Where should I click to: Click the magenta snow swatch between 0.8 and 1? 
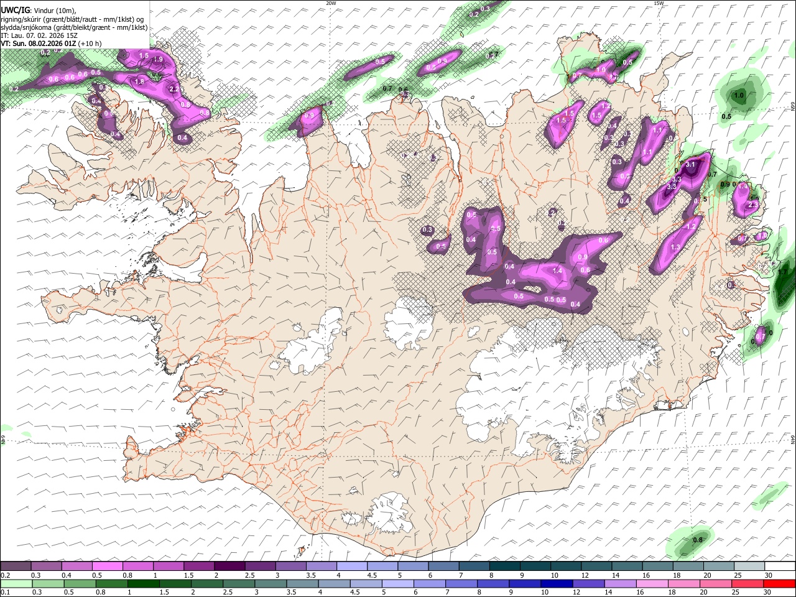click(x=138, y=567)
